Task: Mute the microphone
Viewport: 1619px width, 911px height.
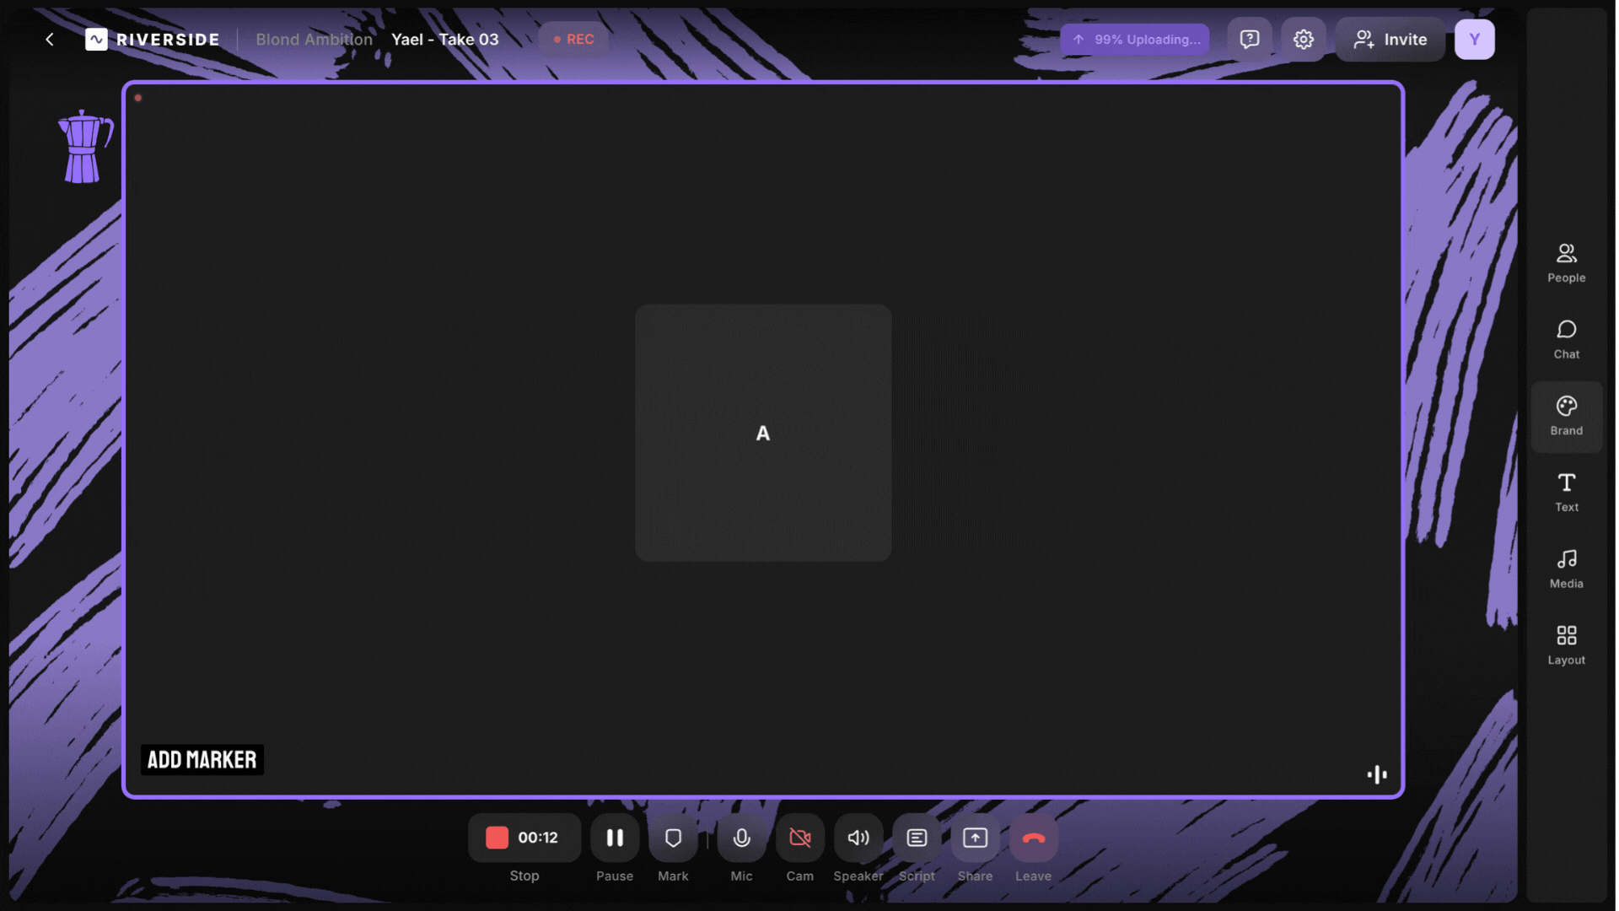Action: tap(741, 838)
